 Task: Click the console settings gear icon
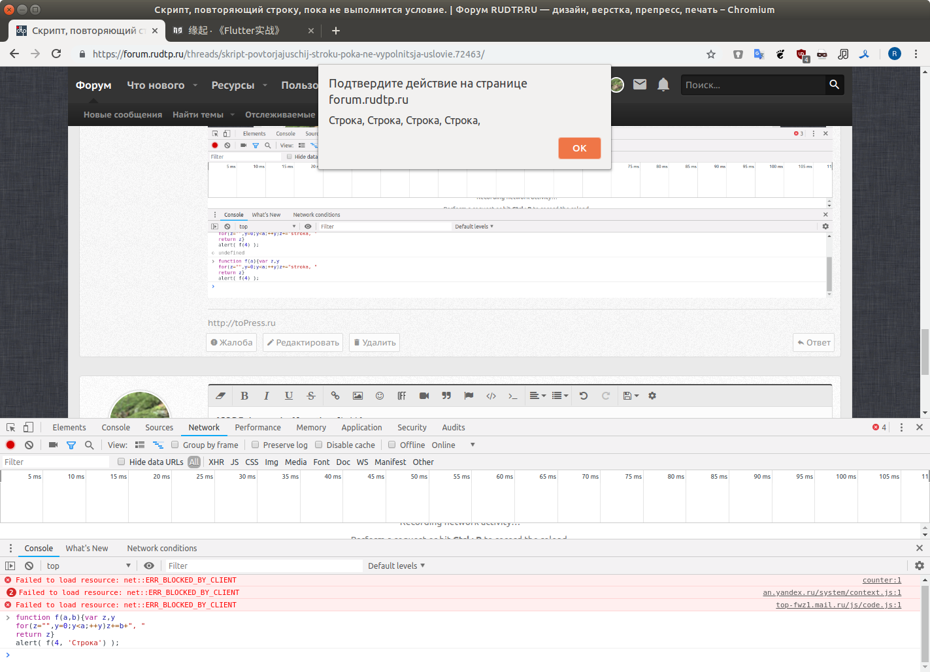[x=919, y=566]
